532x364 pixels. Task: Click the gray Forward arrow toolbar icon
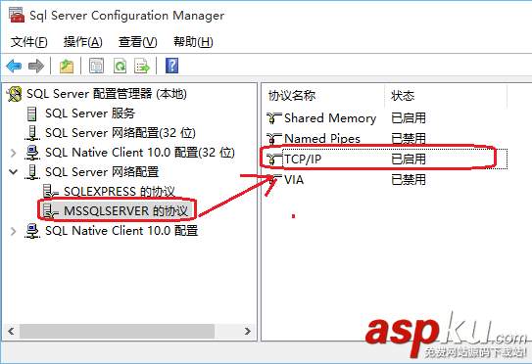click(x=36, y=66)
